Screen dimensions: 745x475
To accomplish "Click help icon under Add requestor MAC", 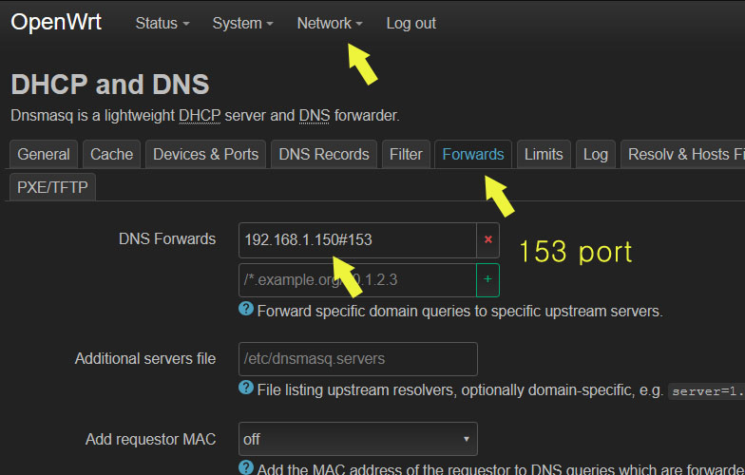I will (x=246, y=467).
